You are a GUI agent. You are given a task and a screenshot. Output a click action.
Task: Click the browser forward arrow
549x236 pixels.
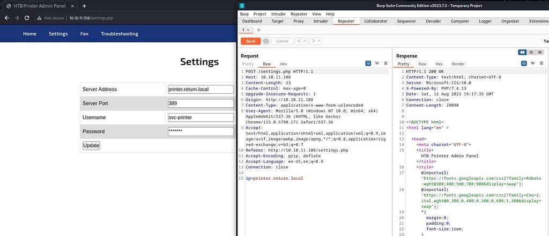[17, 18]
